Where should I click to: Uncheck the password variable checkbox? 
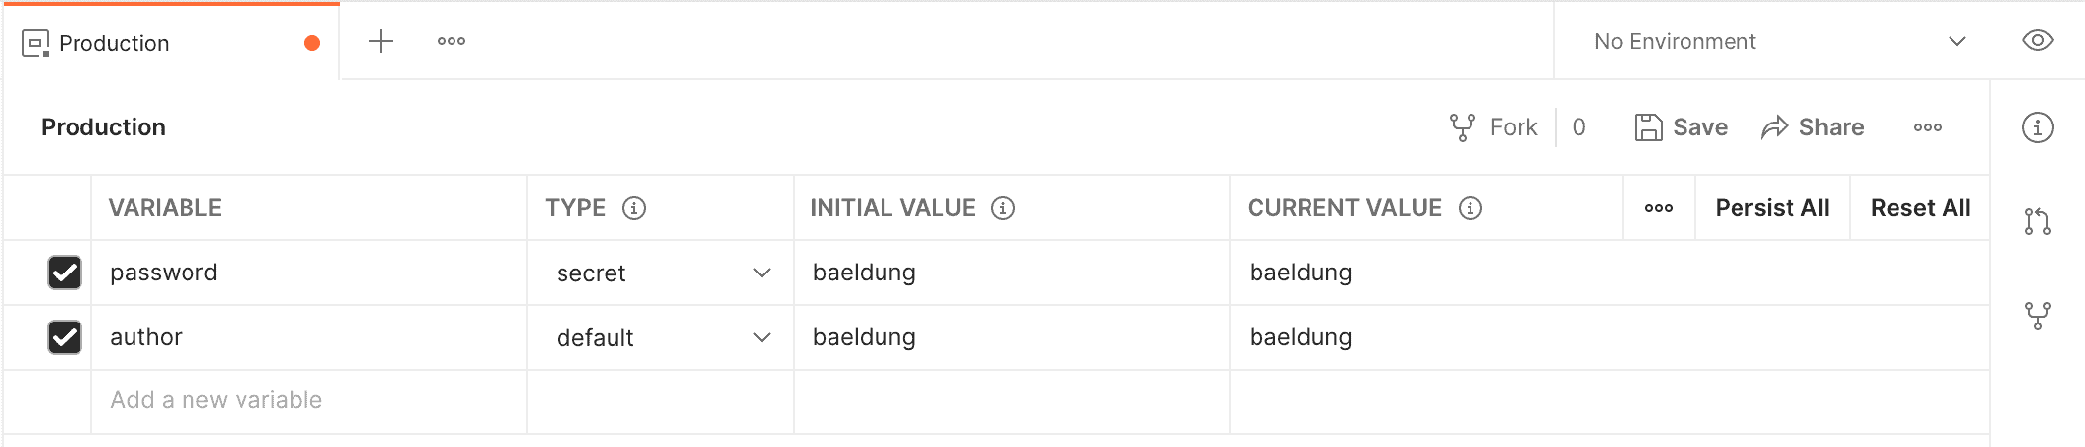point(65,273)
